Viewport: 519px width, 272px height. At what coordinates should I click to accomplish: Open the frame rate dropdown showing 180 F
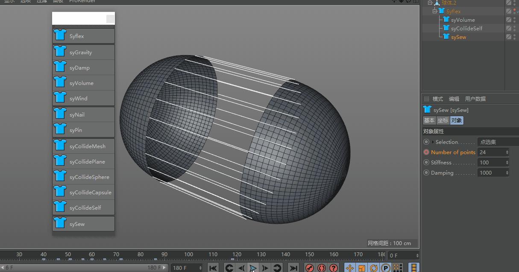pyautogui.click(x=187, y=268)
